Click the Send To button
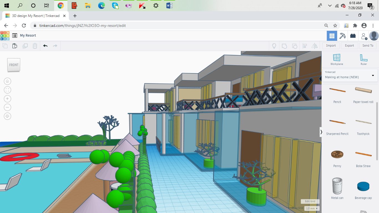379x213 pixels. (x=368, y=46)
